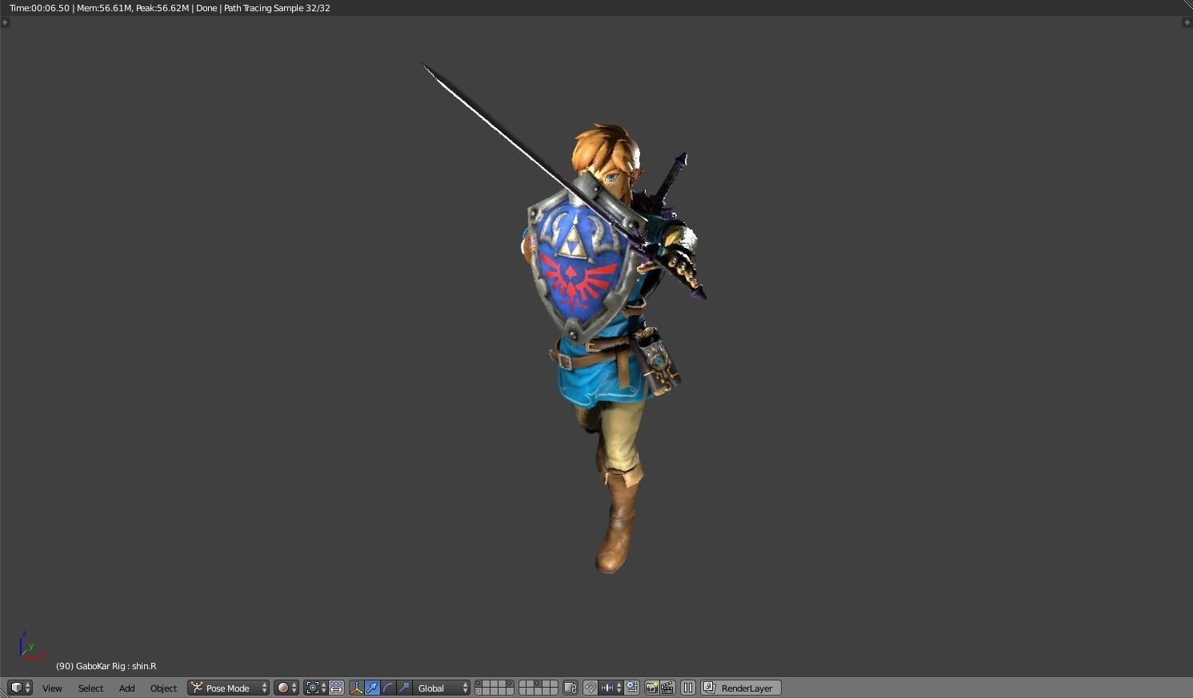Open the View menu
The image size is (1193, 698).
52,688
